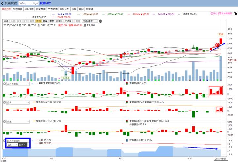Click the 2025/06/13 date marker on time axis
The height and width of the screenshot is (162, 238).
(x=221, y=159)
